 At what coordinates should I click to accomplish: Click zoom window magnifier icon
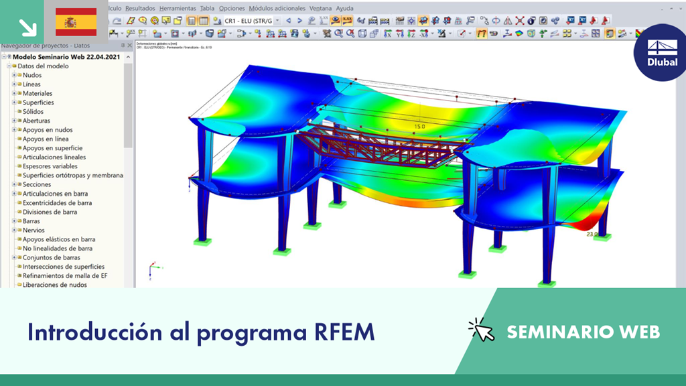[x=338, y=34]
